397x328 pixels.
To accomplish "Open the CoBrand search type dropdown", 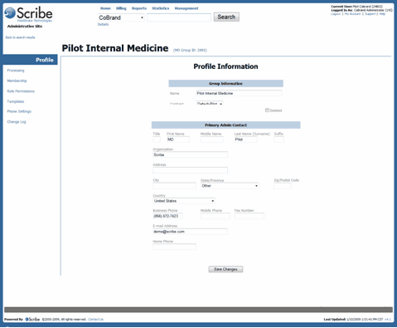I will click(x=121, y=17).
